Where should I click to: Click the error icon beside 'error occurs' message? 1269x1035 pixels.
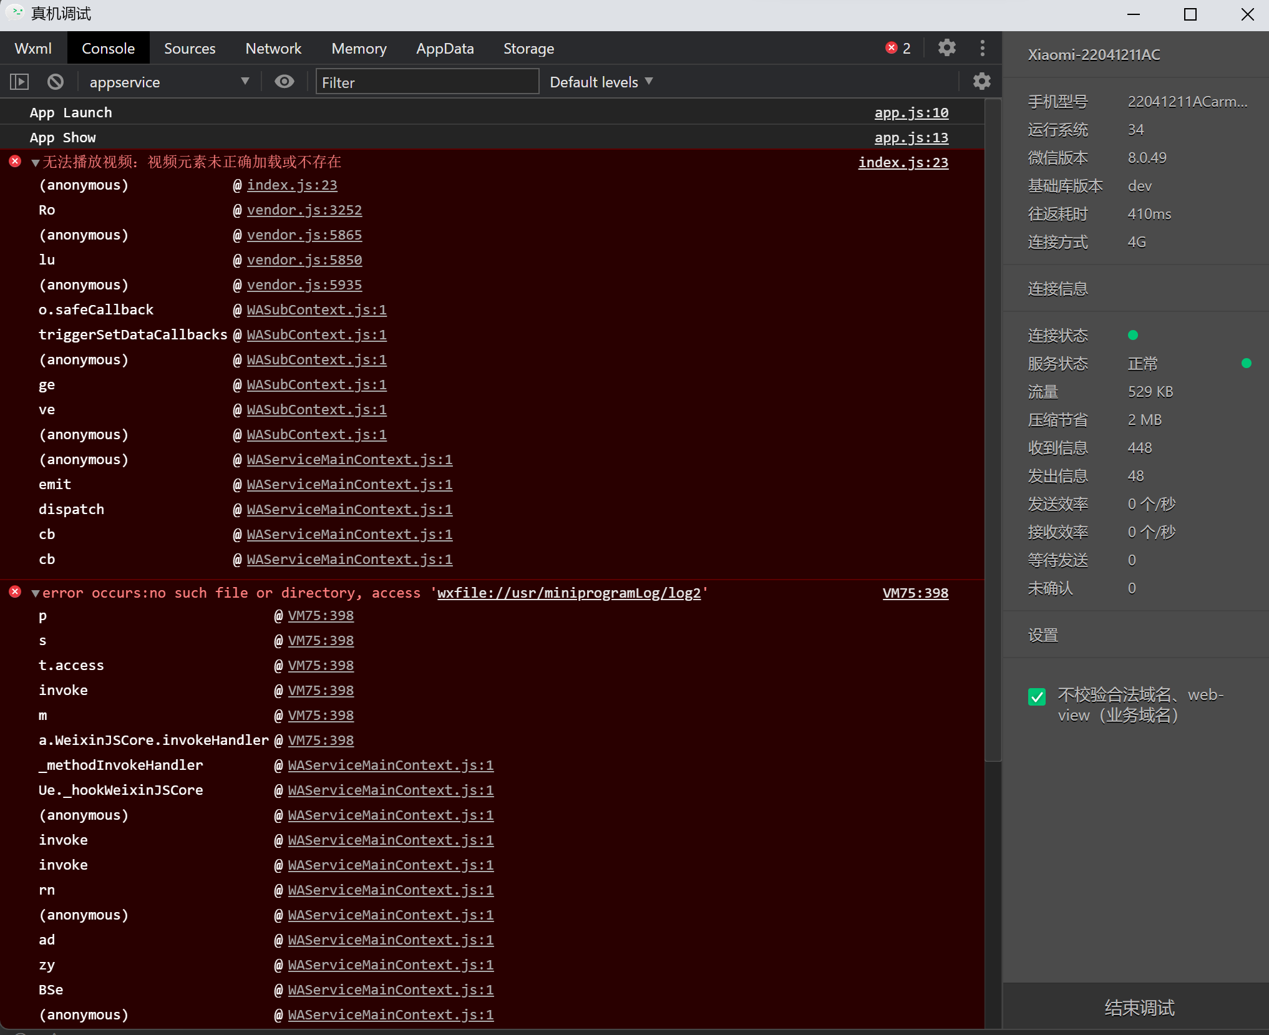(x=15, y=592)
